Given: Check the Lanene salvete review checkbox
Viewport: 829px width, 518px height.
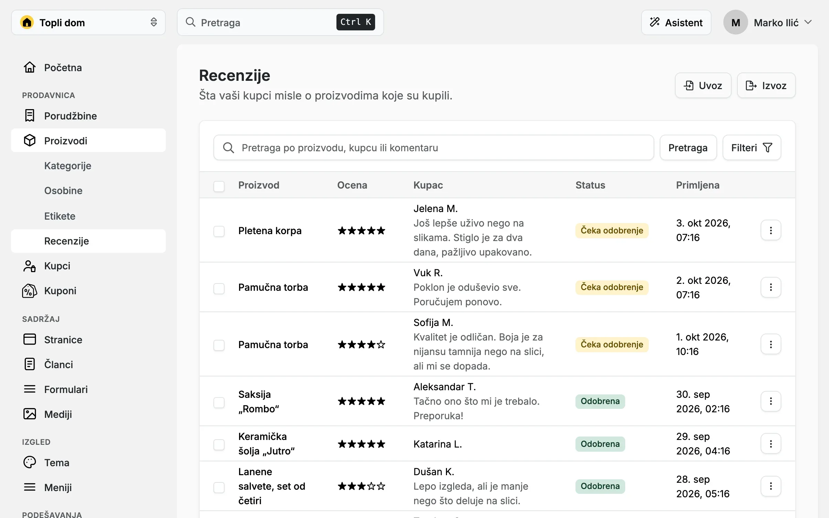Looking at the screenshot, I should (219, 487).
